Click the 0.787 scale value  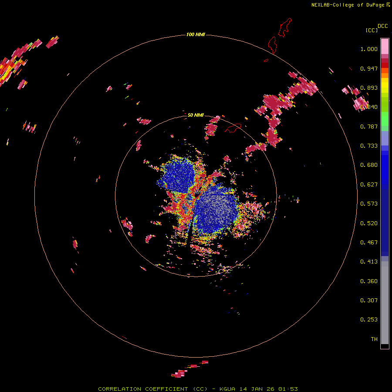[369, 126]
